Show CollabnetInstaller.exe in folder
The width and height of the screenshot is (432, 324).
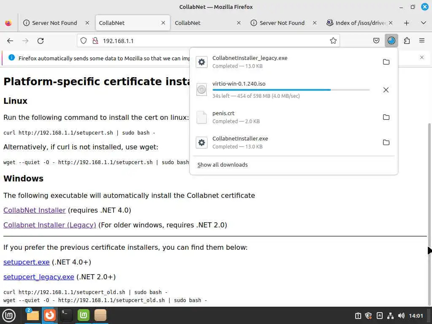386,143
